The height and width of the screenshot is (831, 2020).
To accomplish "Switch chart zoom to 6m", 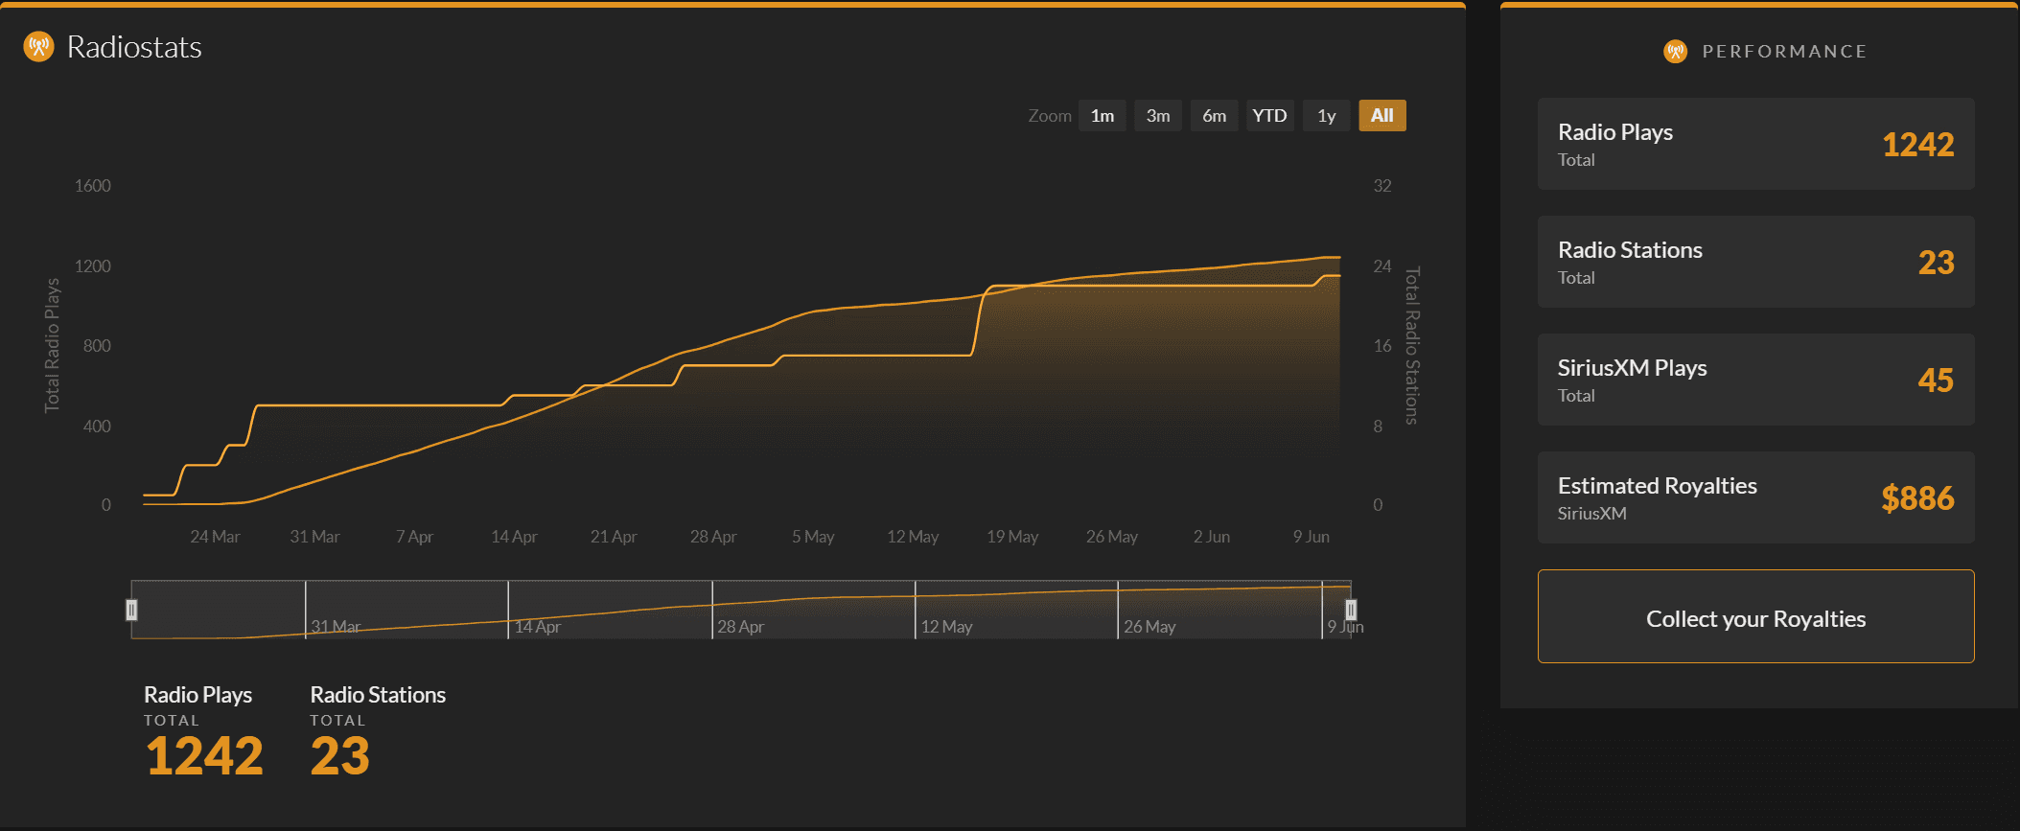I will tap(1214, 116).
